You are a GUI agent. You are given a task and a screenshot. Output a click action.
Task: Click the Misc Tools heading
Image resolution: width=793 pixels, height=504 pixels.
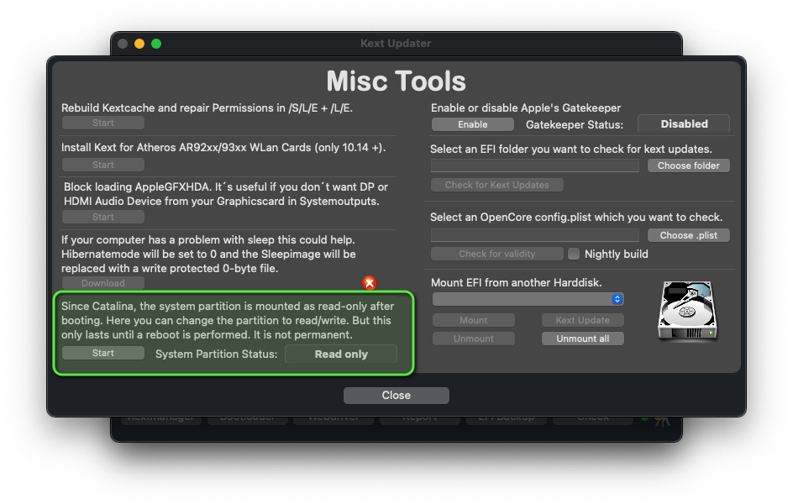[396, 81]
